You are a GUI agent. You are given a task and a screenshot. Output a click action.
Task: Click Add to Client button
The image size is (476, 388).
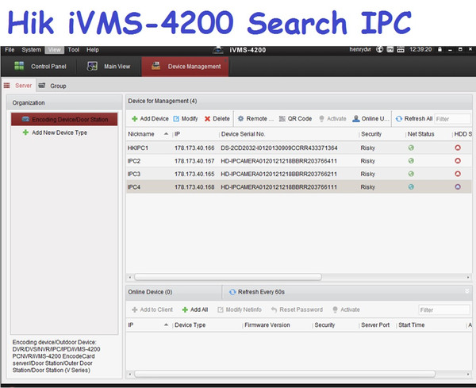(x=152, y=309)
